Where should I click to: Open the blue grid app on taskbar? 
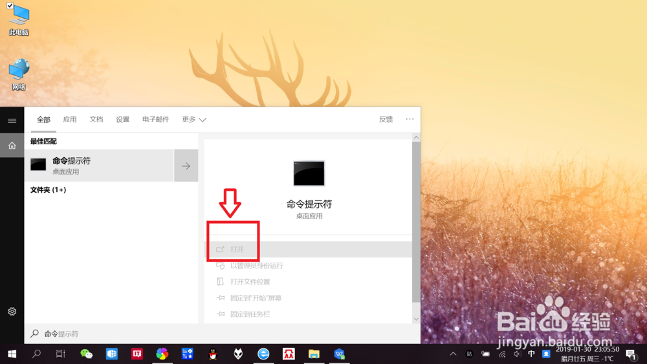point(188,354)
